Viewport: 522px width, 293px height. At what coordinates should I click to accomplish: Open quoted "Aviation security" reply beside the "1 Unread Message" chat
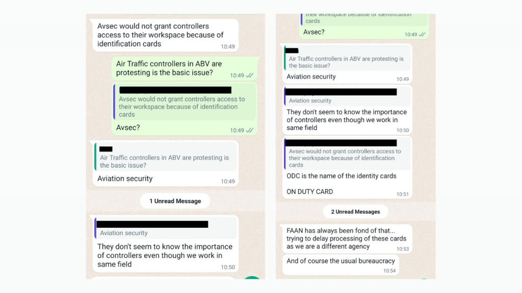[x=166, y=229]
